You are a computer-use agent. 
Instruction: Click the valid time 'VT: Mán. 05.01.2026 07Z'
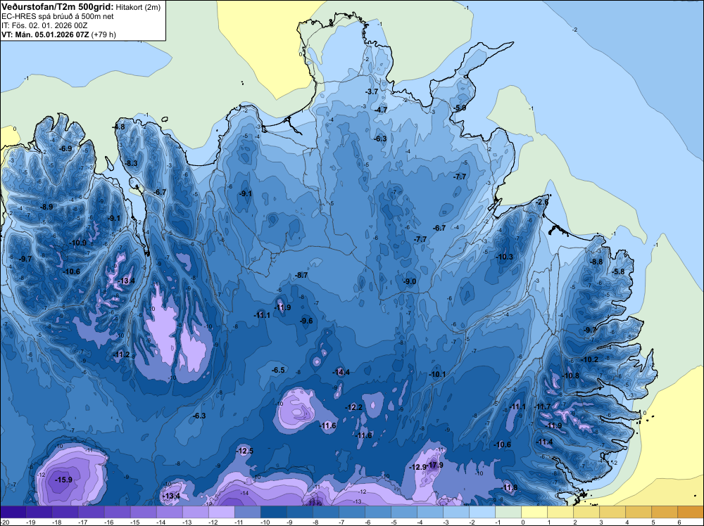(x=45, y=34)
